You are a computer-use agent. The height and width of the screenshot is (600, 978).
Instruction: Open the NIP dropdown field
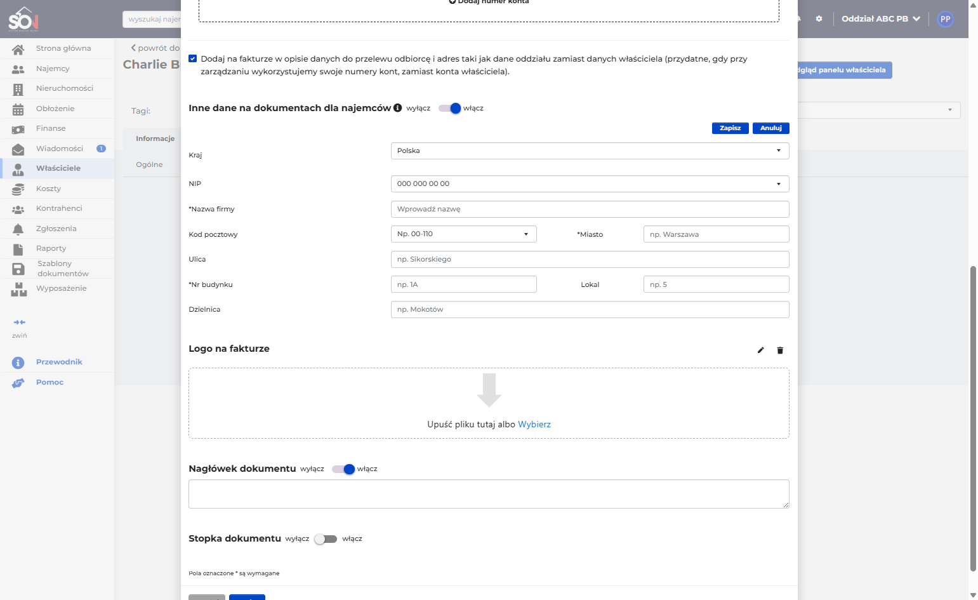click(590, 184)
